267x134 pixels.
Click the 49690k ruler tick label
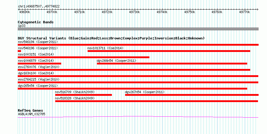(x=25, y=12)
